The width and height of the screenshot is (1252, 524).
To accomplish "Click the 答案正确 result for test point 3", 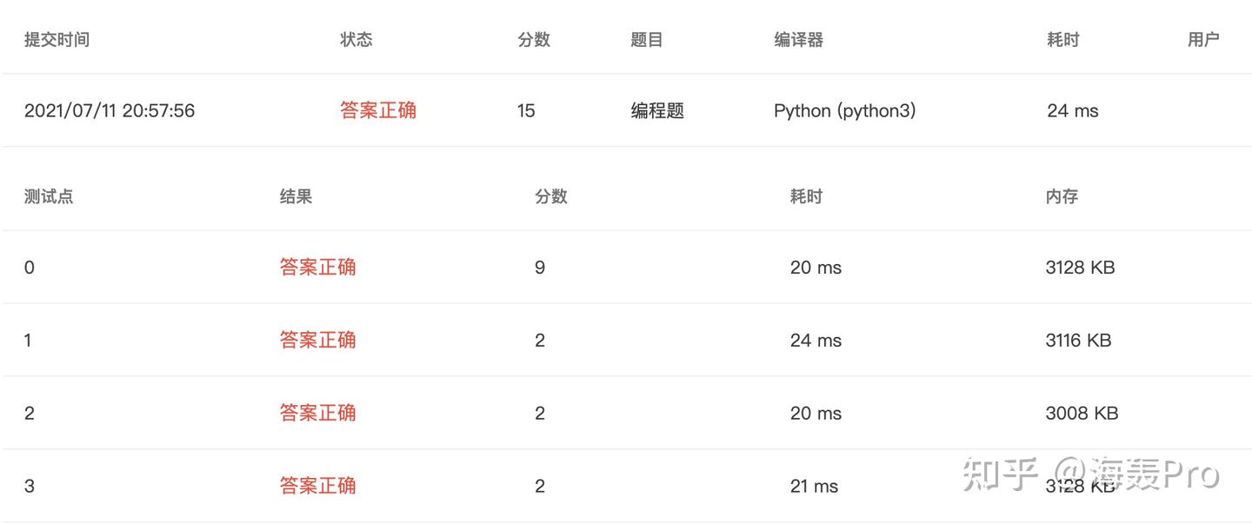I will click(317, 486).
